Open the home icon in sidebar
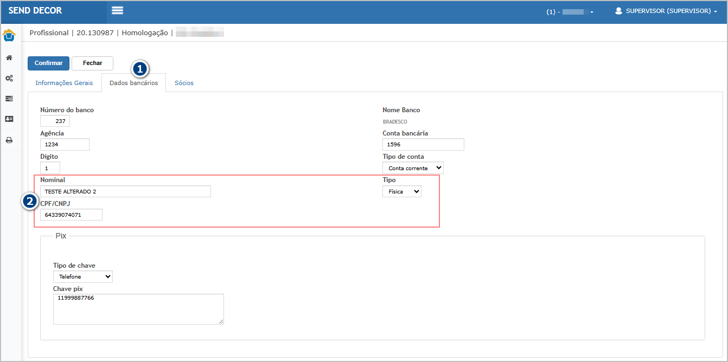Viewport: 728px width, 362px height. tap(9, 57)
